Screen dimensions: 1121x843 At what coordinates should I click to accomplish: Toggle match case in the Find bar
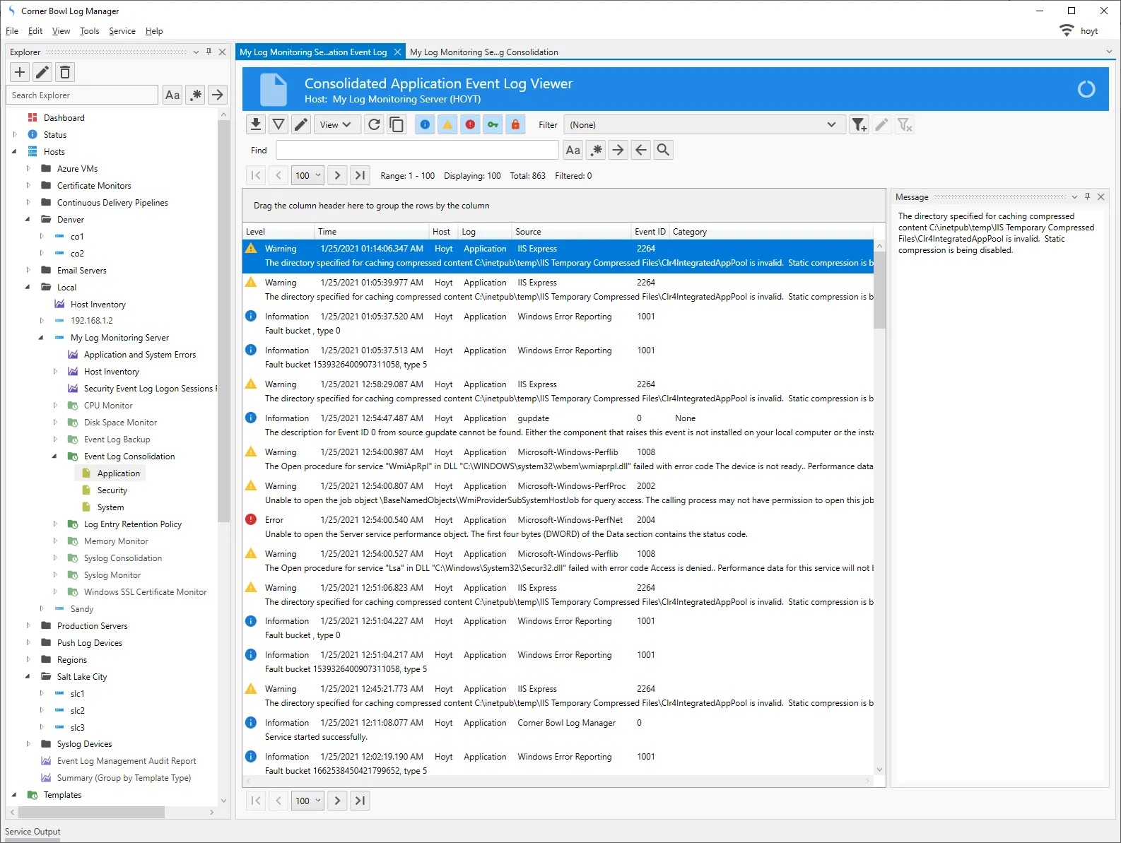tap(573, 150)
